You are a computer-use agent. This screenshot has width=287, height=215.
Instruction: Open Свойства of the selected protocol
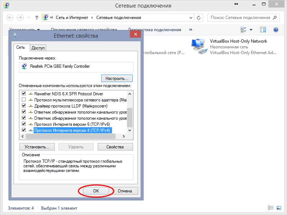coord(115,147)
